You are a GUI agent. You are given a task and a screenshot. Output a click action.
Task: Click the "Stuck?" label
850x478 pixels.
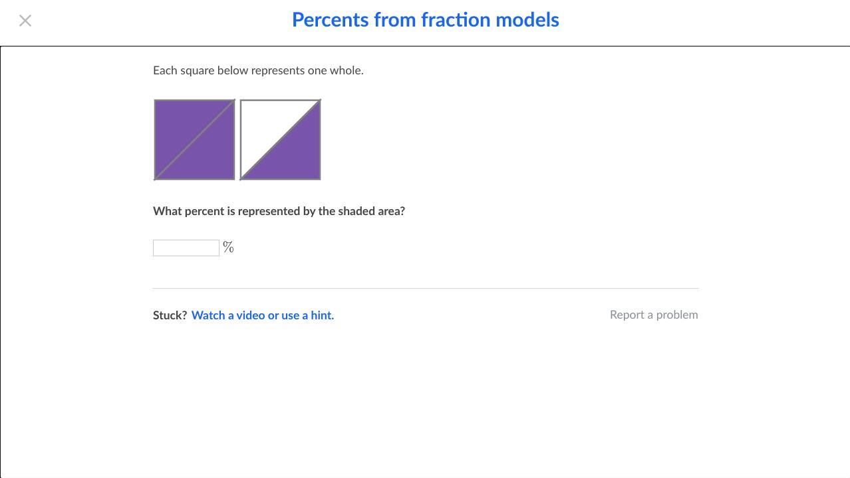(x=170, y=315)
